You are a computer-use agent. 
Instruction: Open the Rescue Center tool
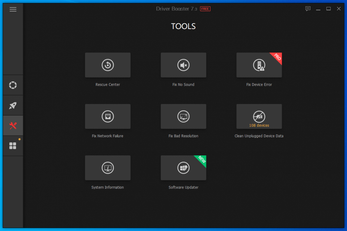(108, 65)
